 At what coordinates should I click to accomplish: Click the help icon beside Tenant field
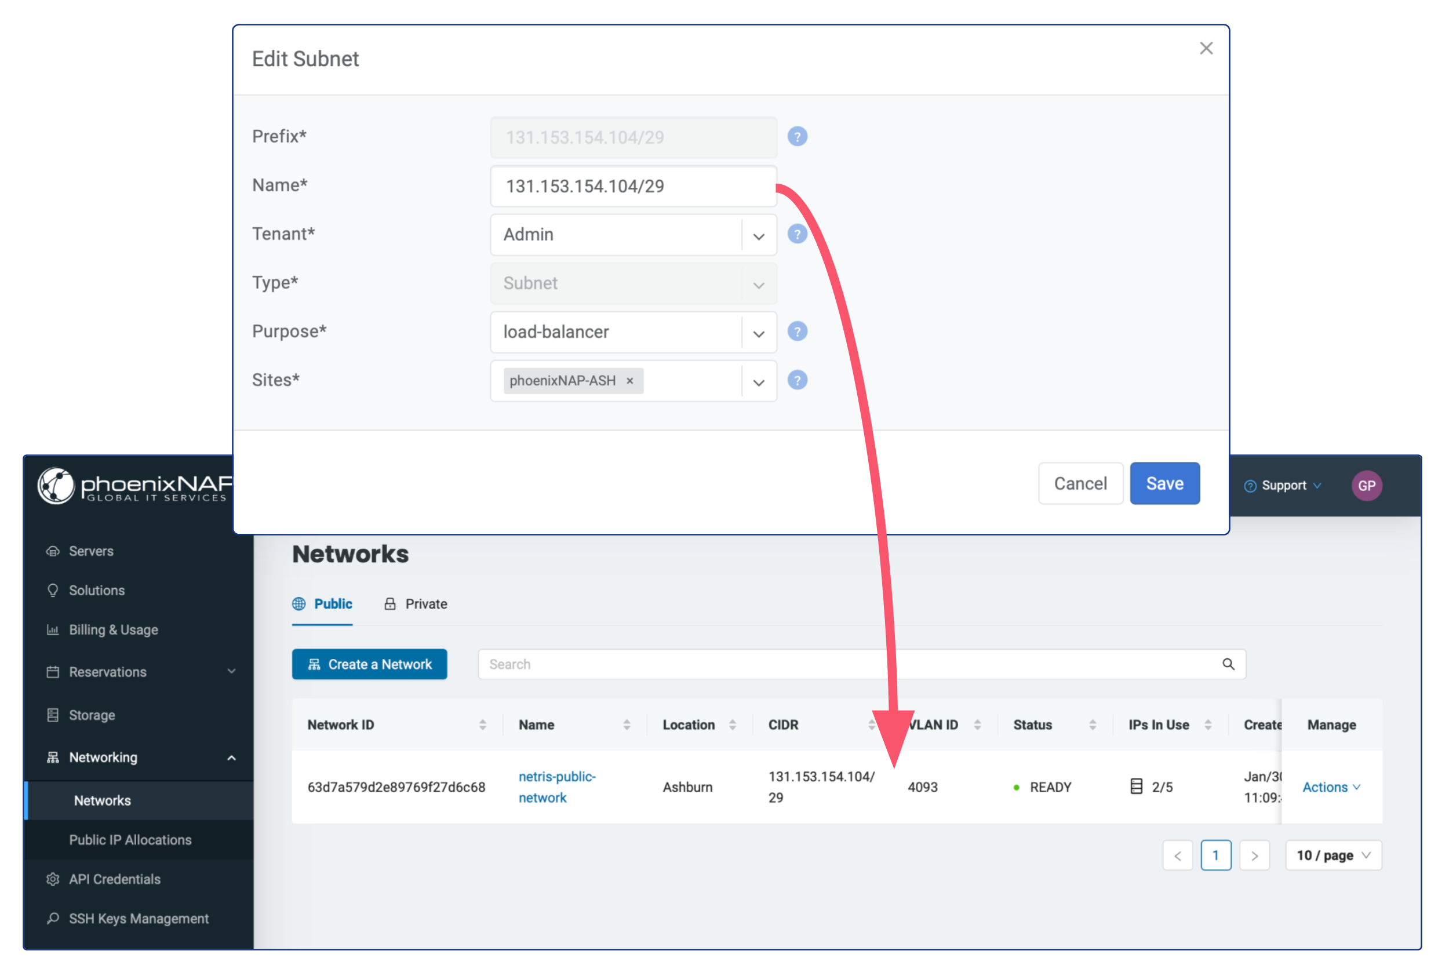[x=797, y=234]
